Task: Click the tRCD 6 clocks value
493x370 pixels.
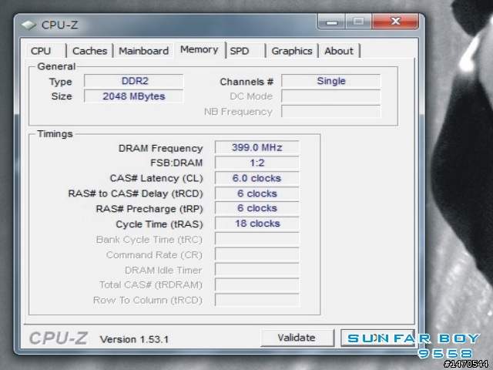Action: pyautogui.click(x=257, y=193)
